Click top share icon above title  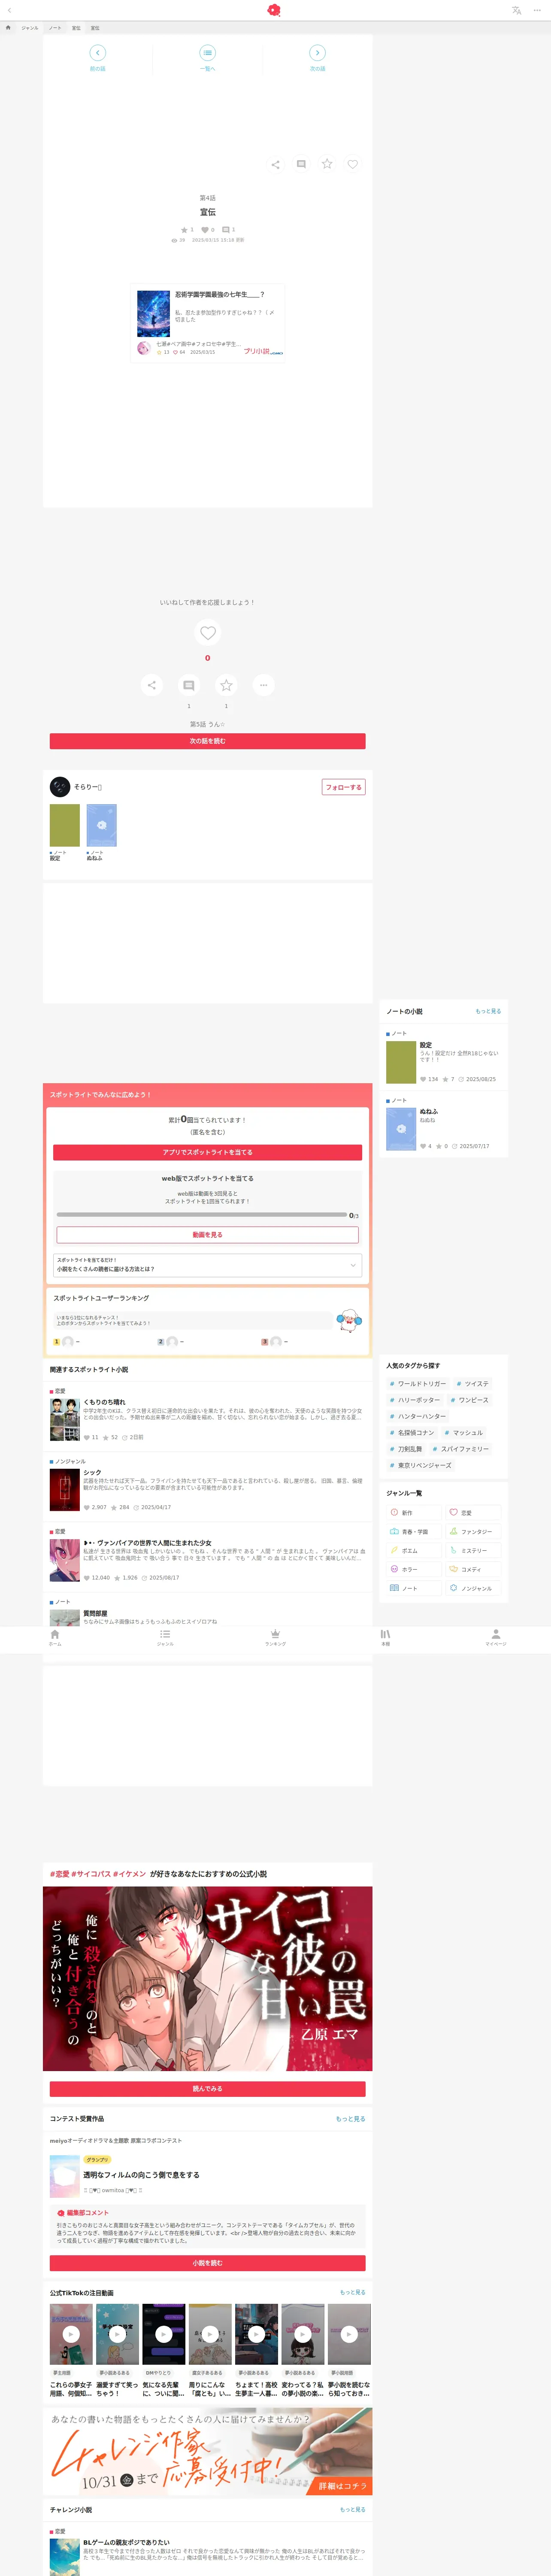(275, 164)
